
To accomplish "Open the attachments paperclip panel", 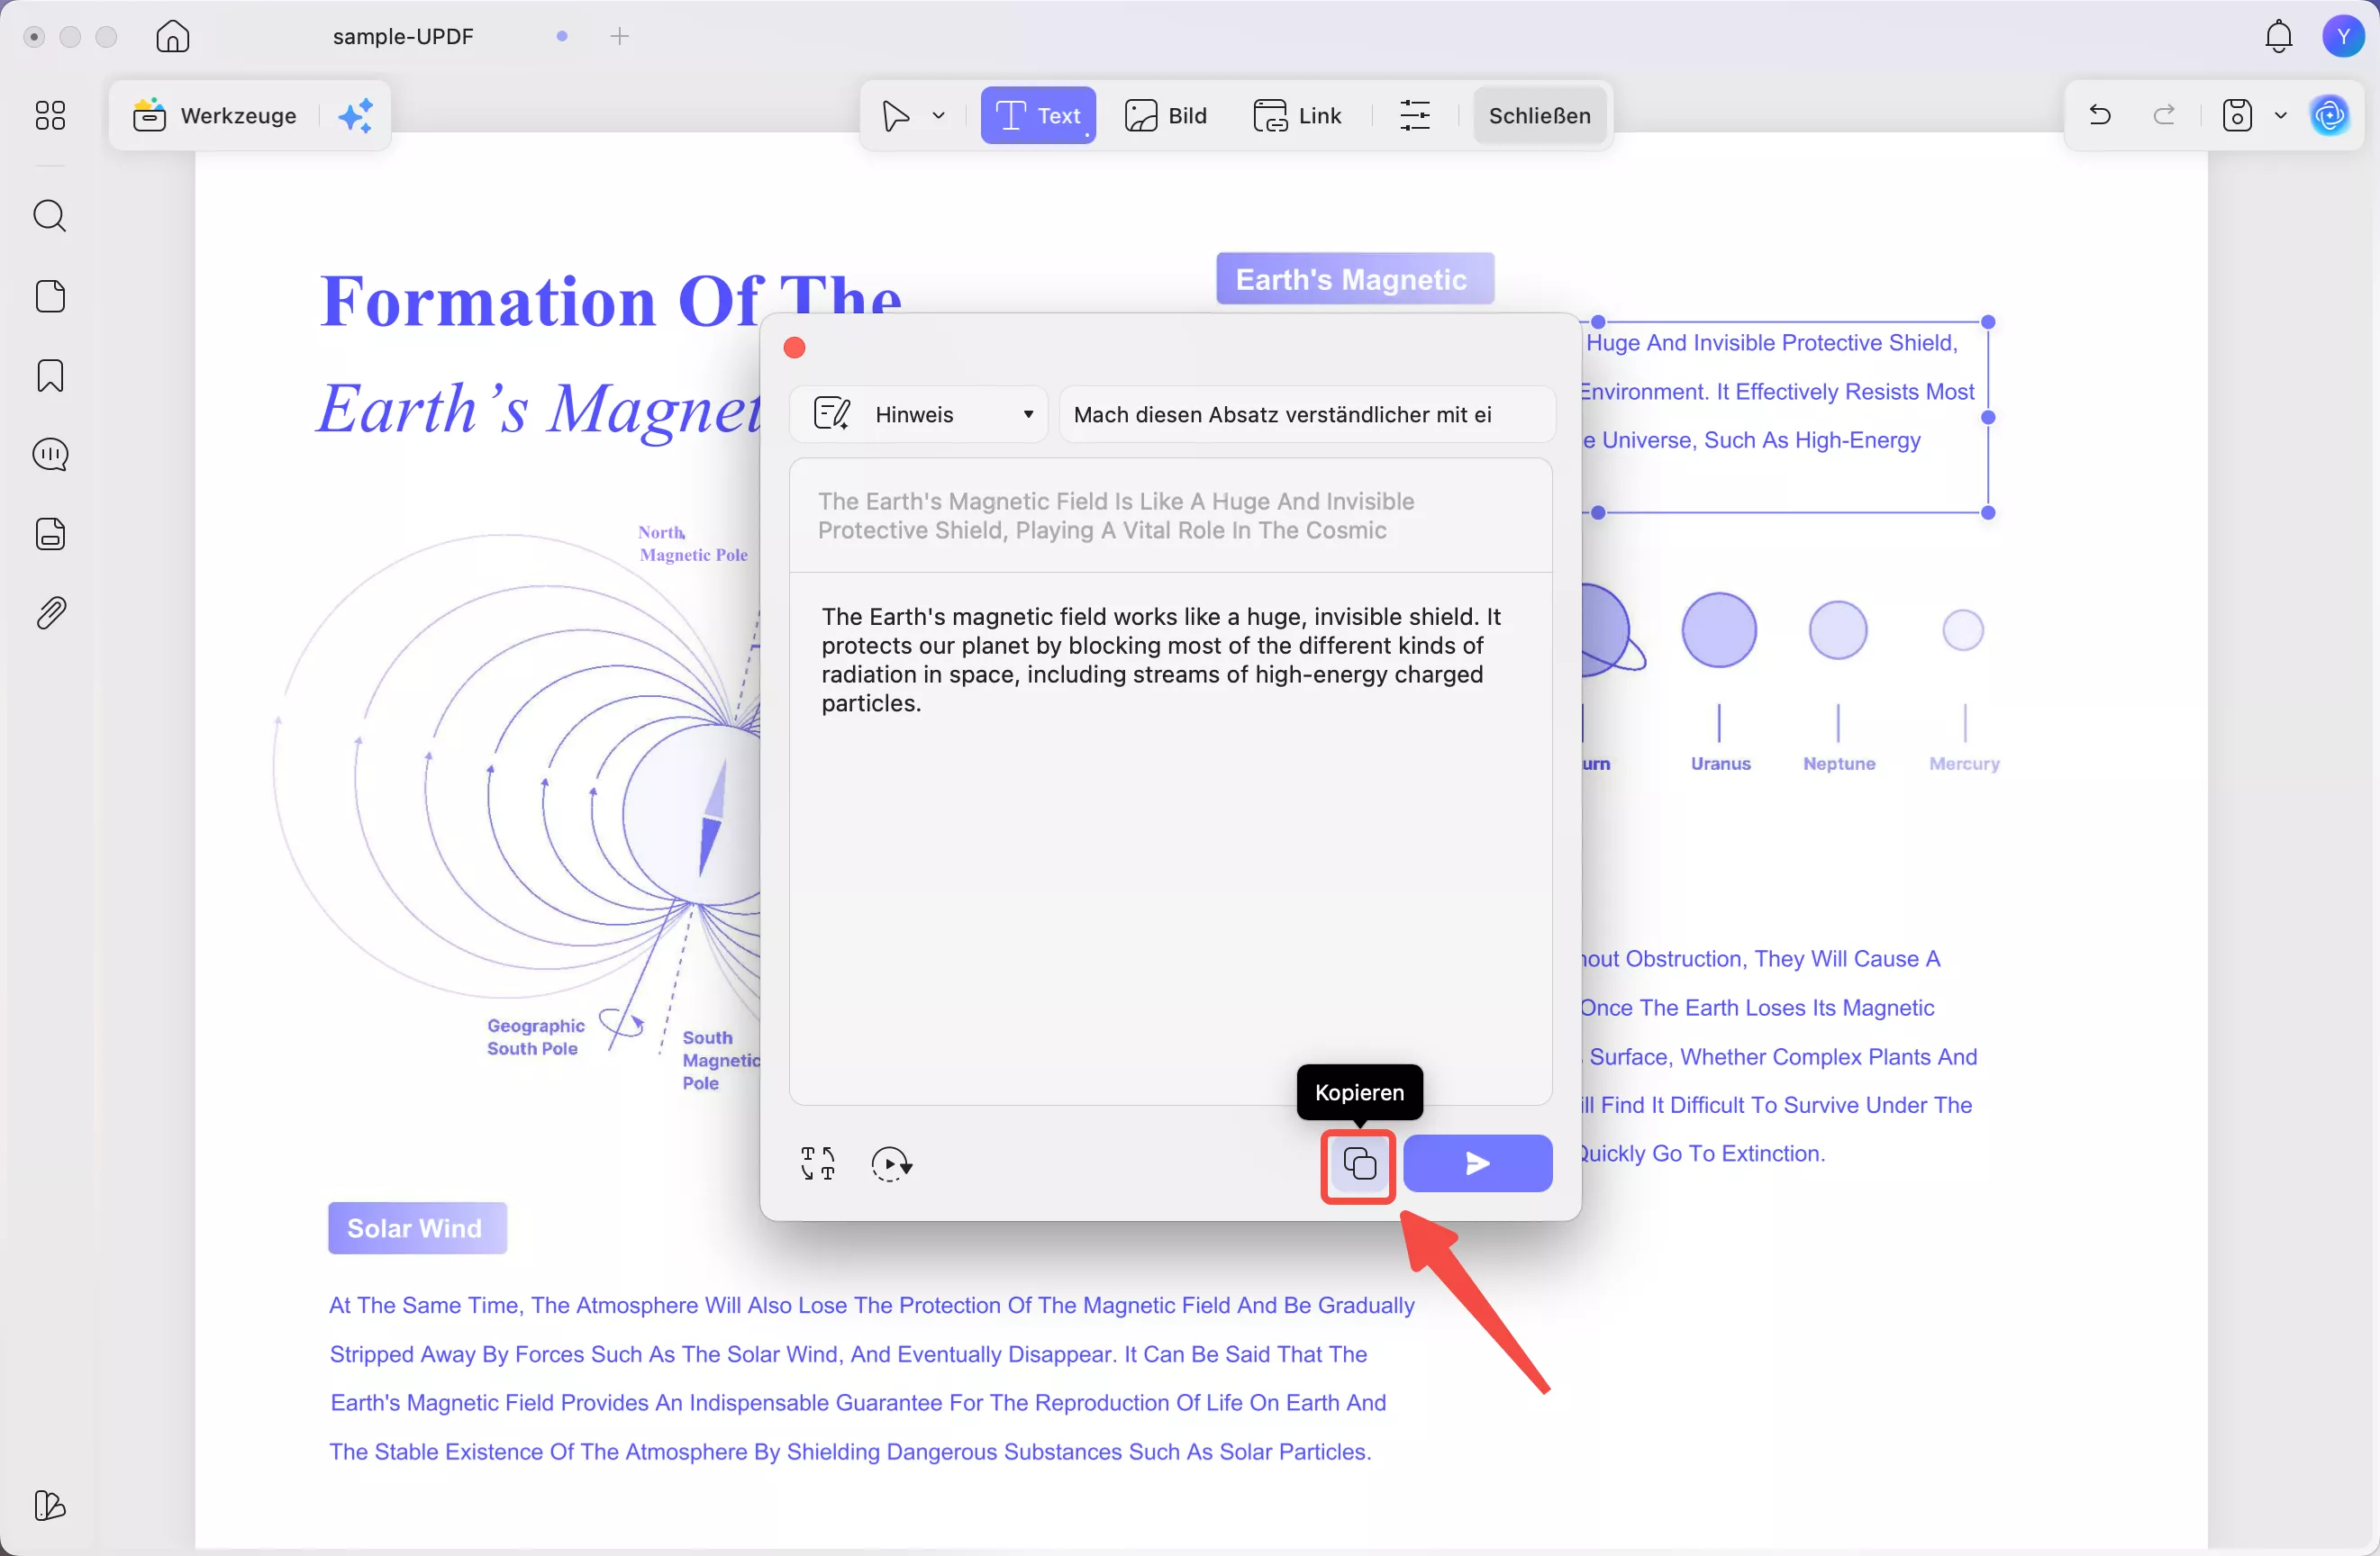I will point(50,612).
